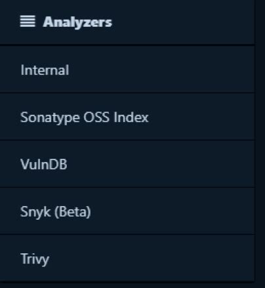Viewport: 265px width, 288px height.
Task: Choose the Internal menu entry
Action: click(x=127, y=70)
